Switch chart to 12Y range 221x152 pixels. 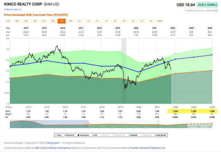tap(53, 21)
